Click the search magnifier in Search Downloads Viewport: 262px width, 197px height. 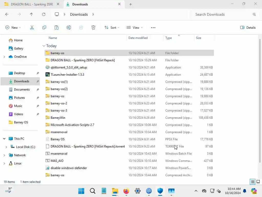[x=254, y=14]
